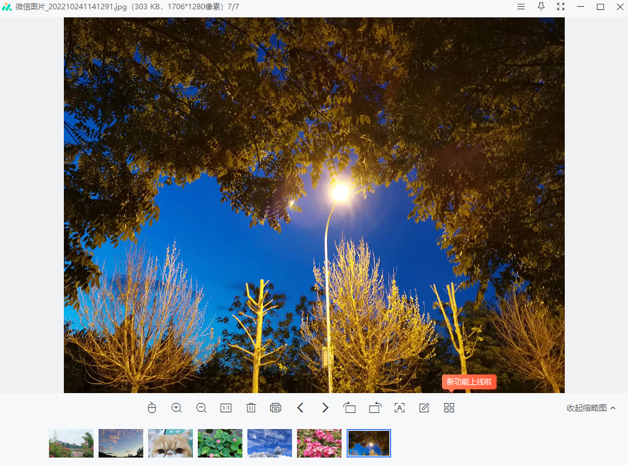
Task: View image at 1:1 actual size
Action: click(226, 408)
